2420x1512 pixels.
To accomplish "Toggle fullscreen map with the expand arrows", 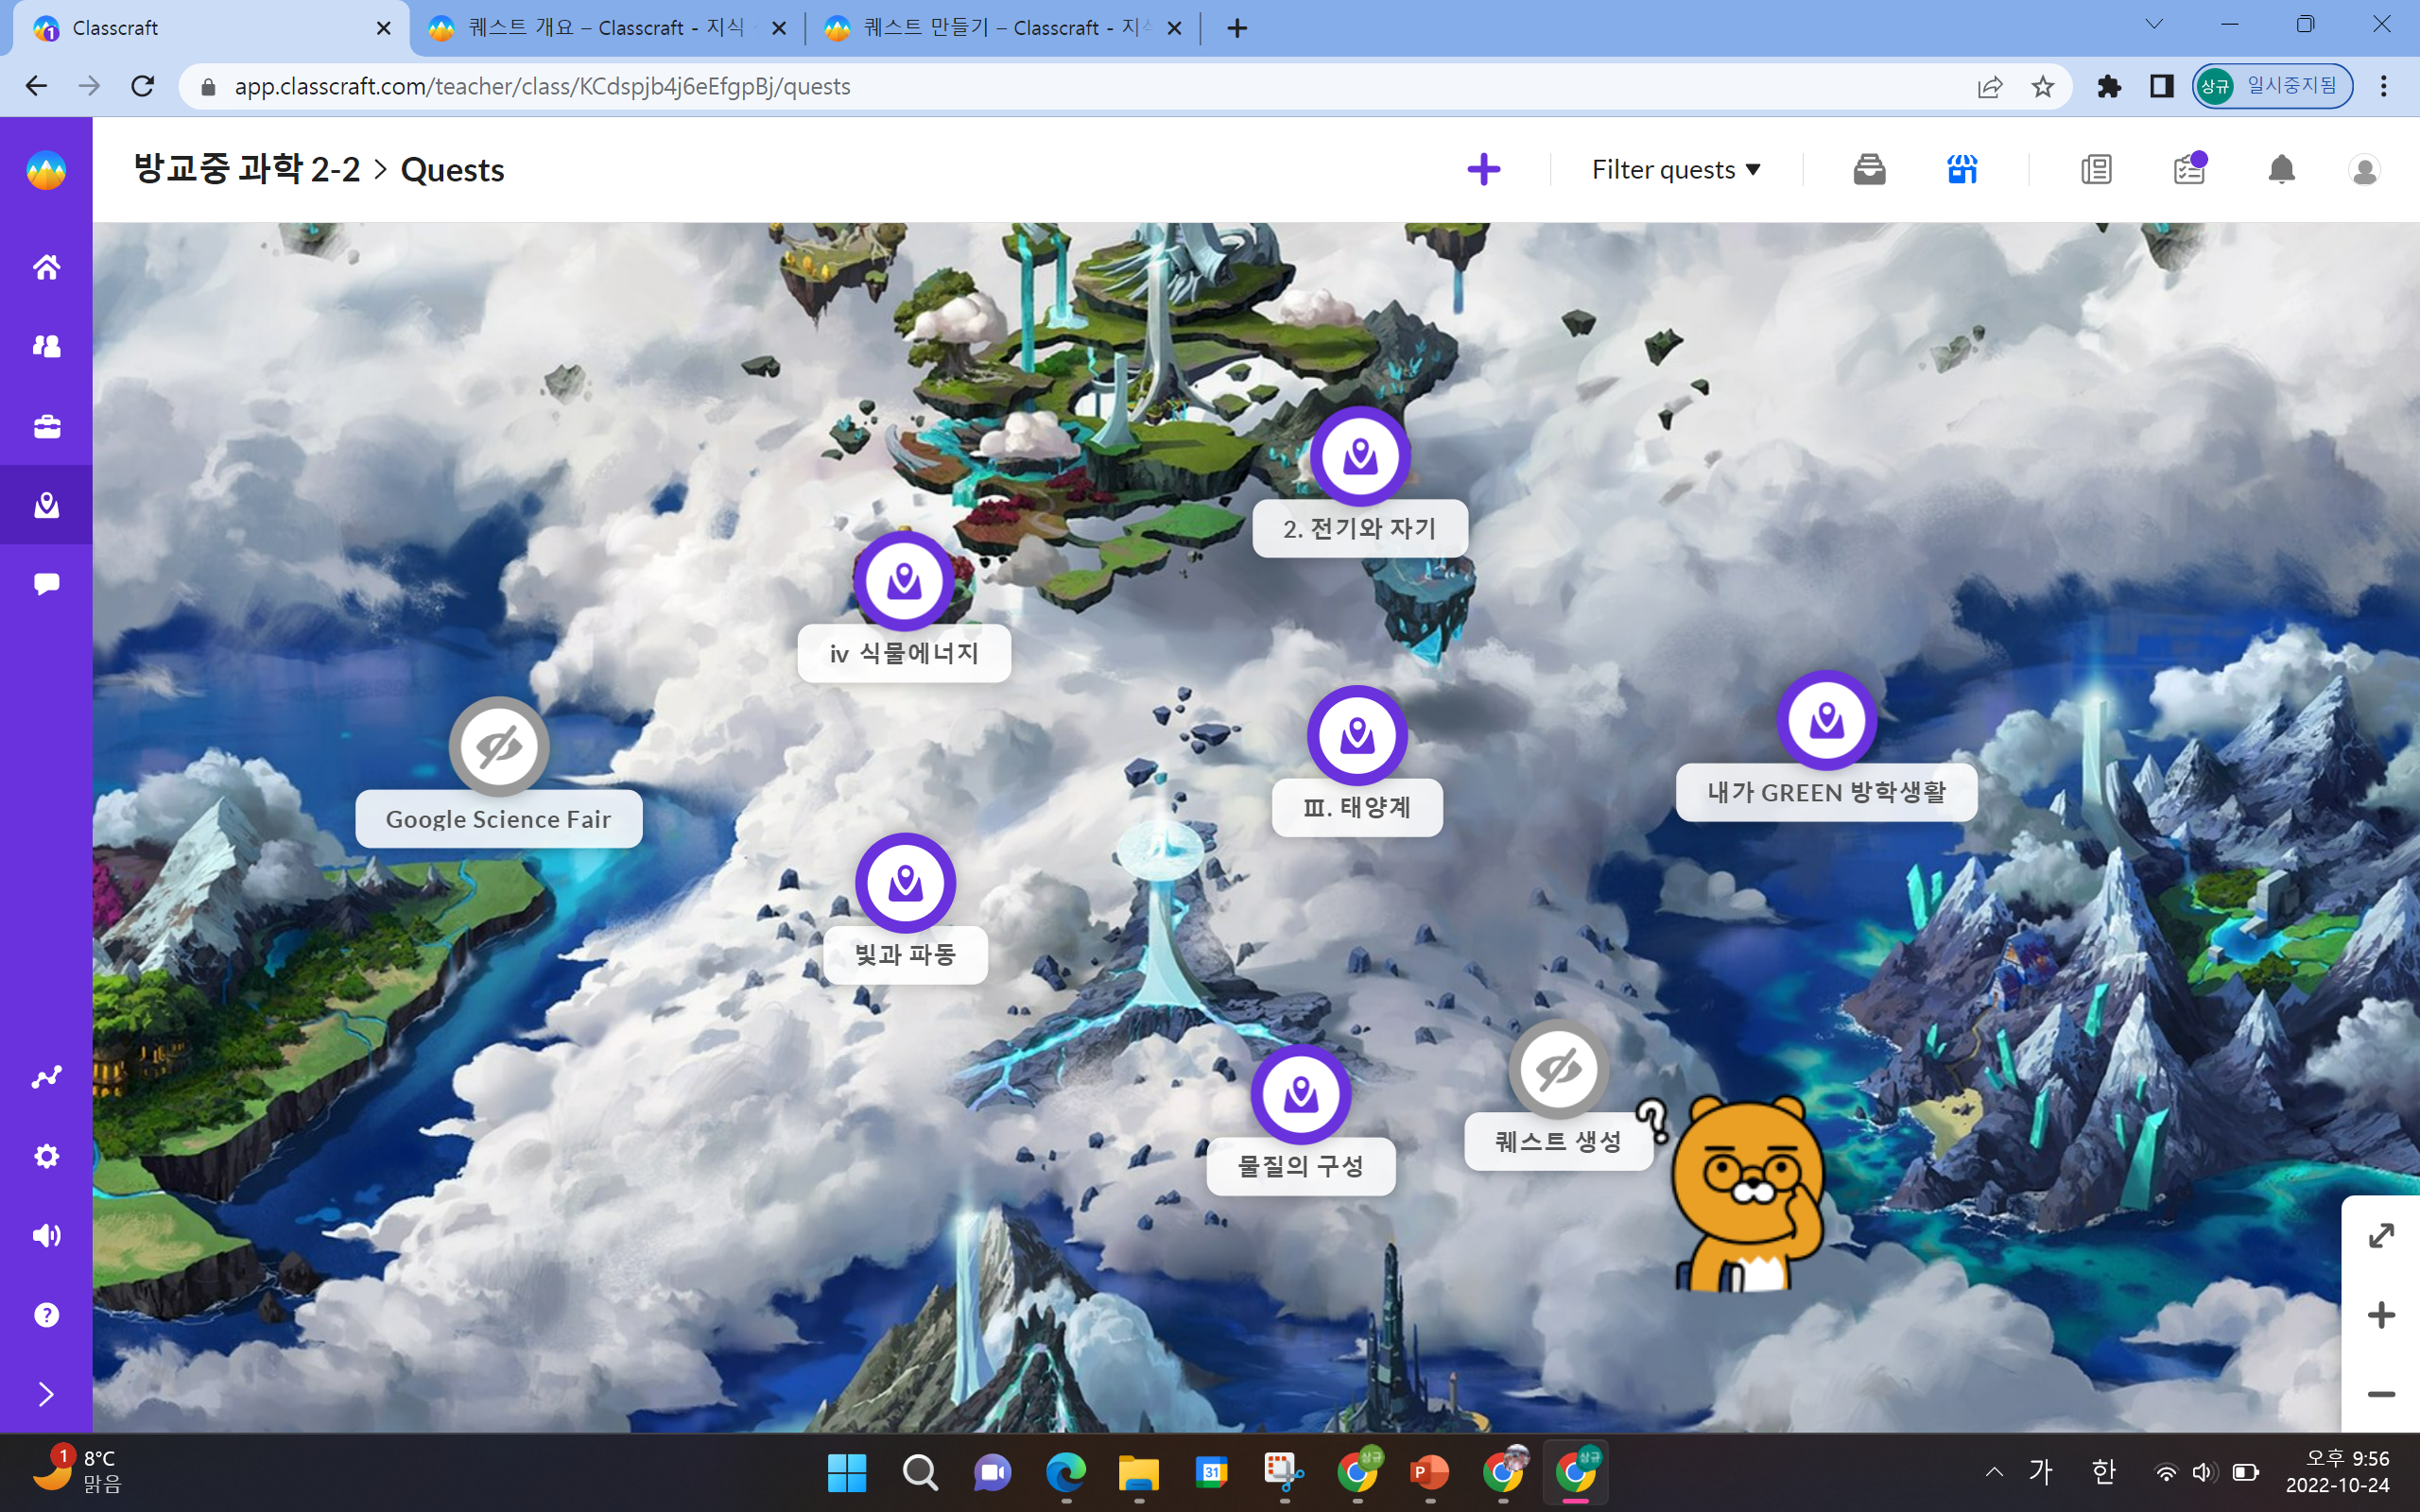I will [2381, 1236].
